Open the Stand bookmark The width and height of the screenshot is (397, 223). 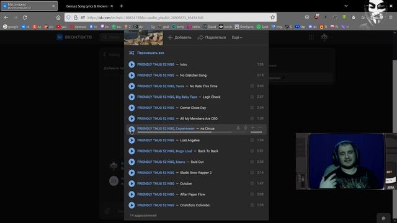pyautogui.click(x=210, y=27)
